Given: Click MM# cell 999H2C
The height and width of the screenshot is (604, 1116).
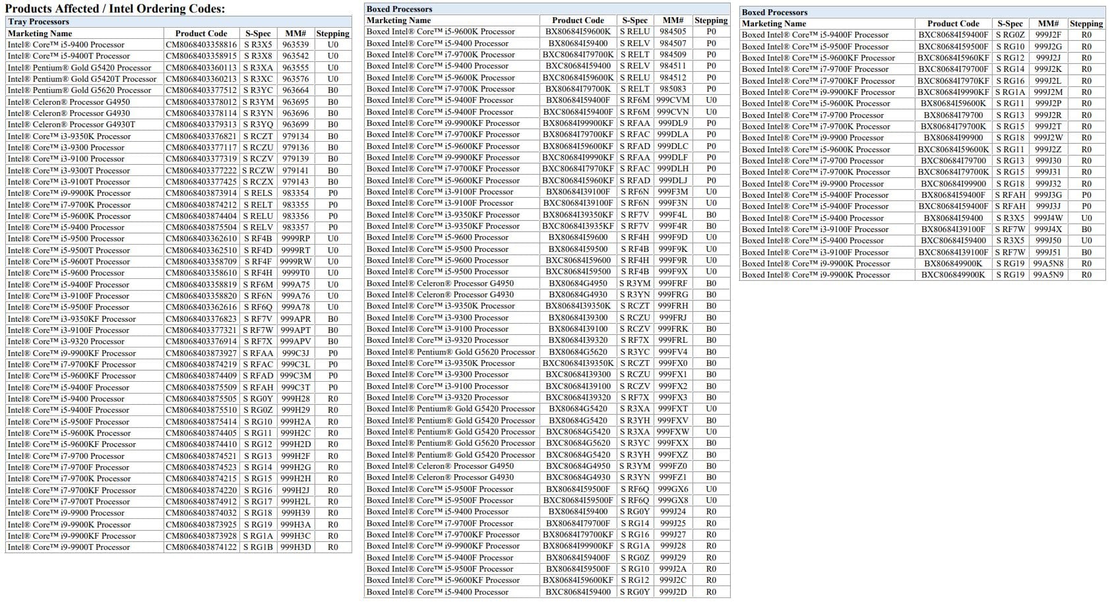Looking at the screenshot, I should pyautogui.click(x=295, y=433).
